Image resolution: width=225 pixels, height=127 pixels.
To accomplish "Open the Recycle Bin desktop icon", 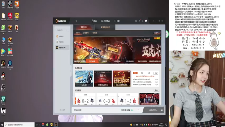I will 3,5.
